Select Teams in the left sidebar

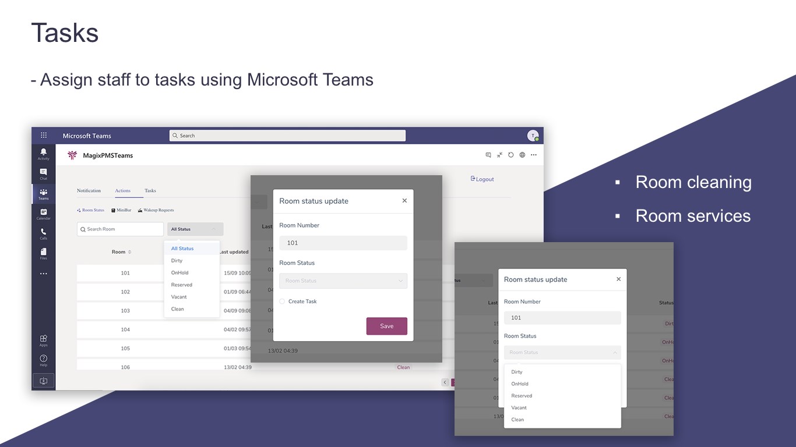point(44,194)
